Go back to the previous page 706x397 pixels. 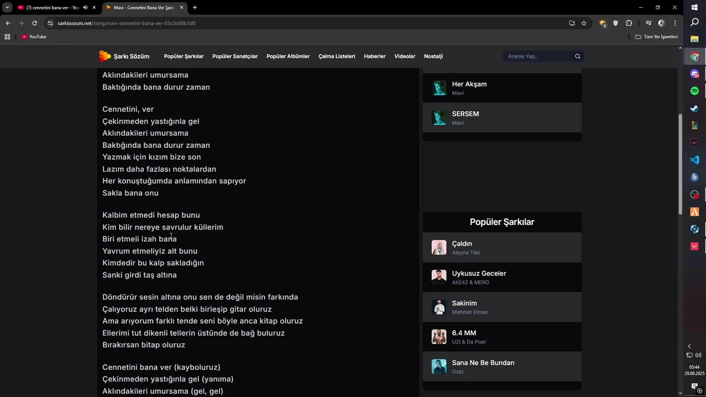(x=8, y=23)
